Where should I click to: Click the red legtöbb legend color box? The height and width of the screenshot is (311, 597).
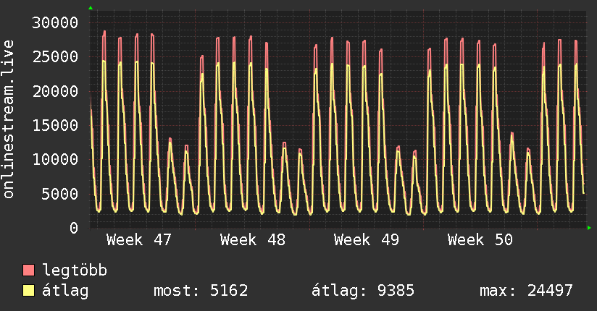[x=29, y=270]
